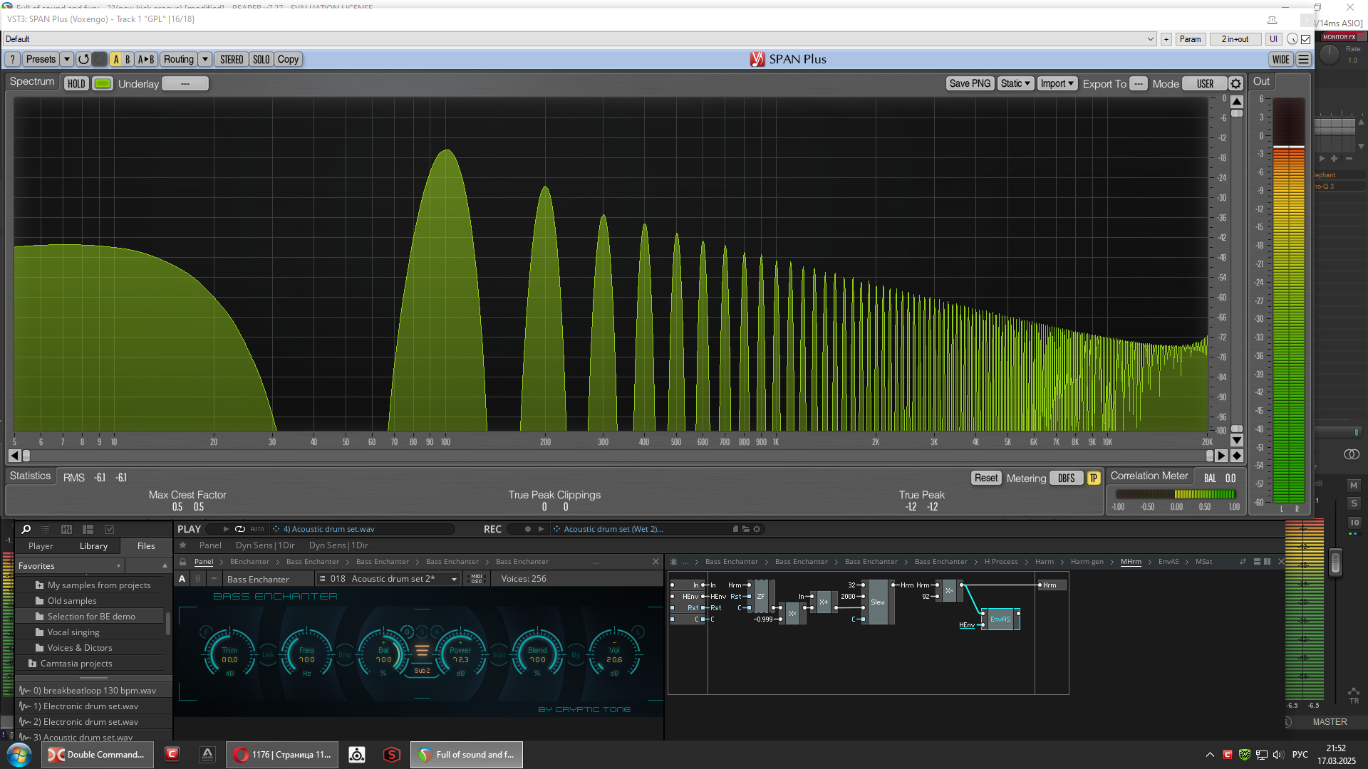Click the DBFS metering button
The width and height of the screenshot is (1368, 769).
1066,478
